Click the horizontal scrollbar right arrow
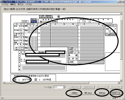125x100 pixels. coord(119,83)
